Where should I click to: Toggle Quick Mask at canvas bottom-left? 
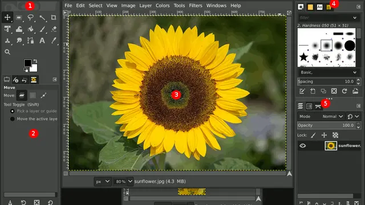[x=66, y=173]
